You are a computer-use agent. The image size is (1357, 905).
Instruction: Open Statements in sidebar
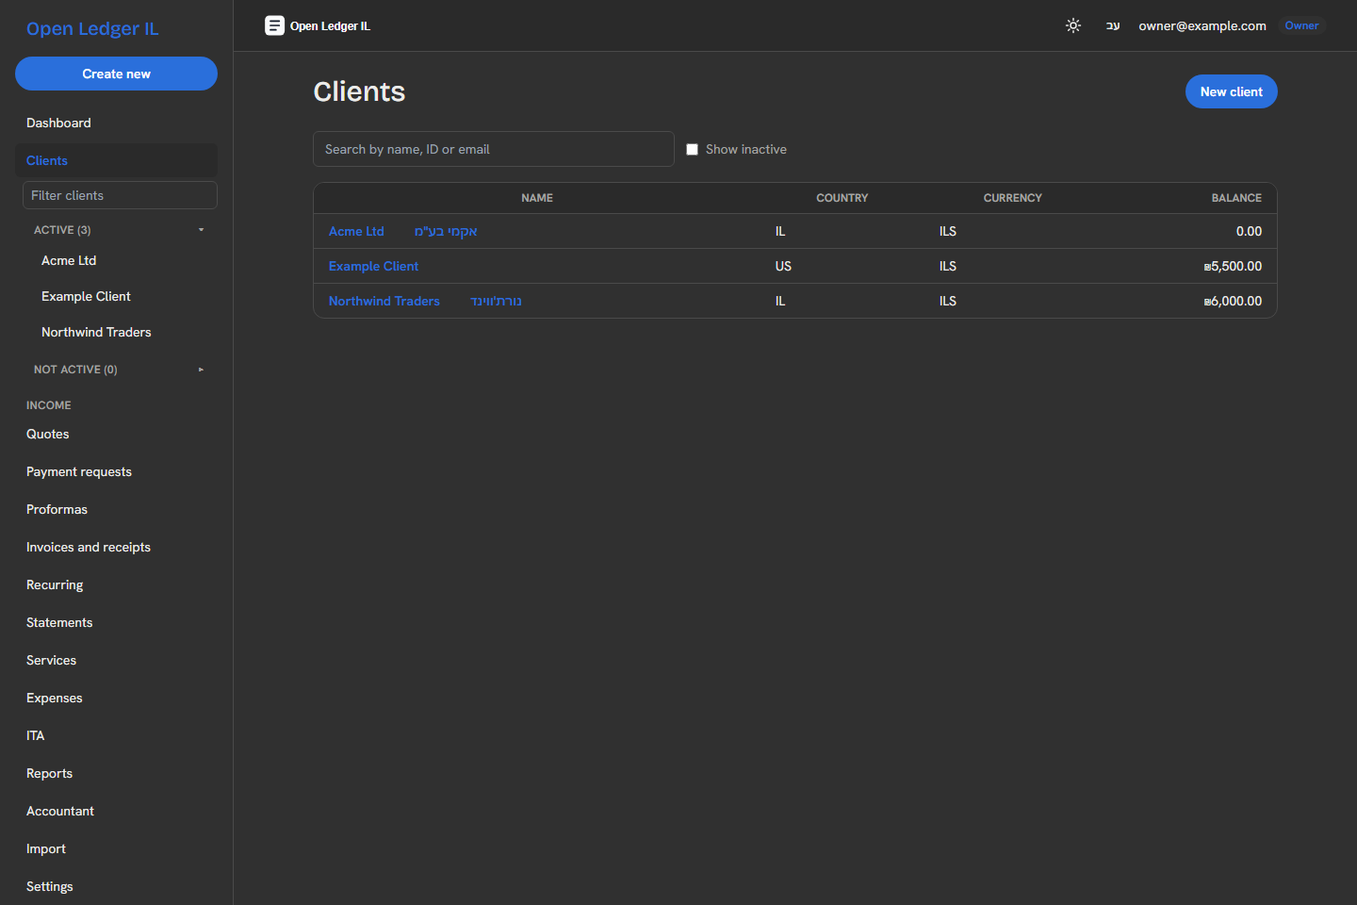click(116, 622)
